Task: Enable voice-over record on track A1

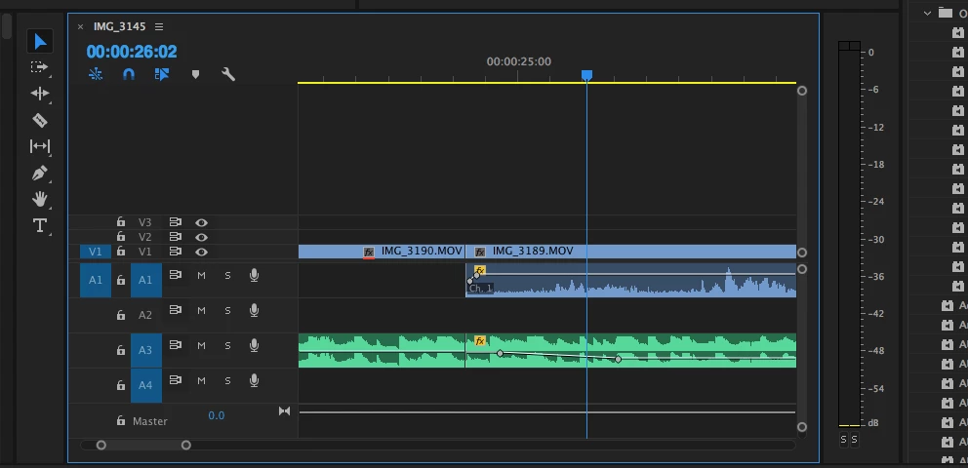Action: 254,276
